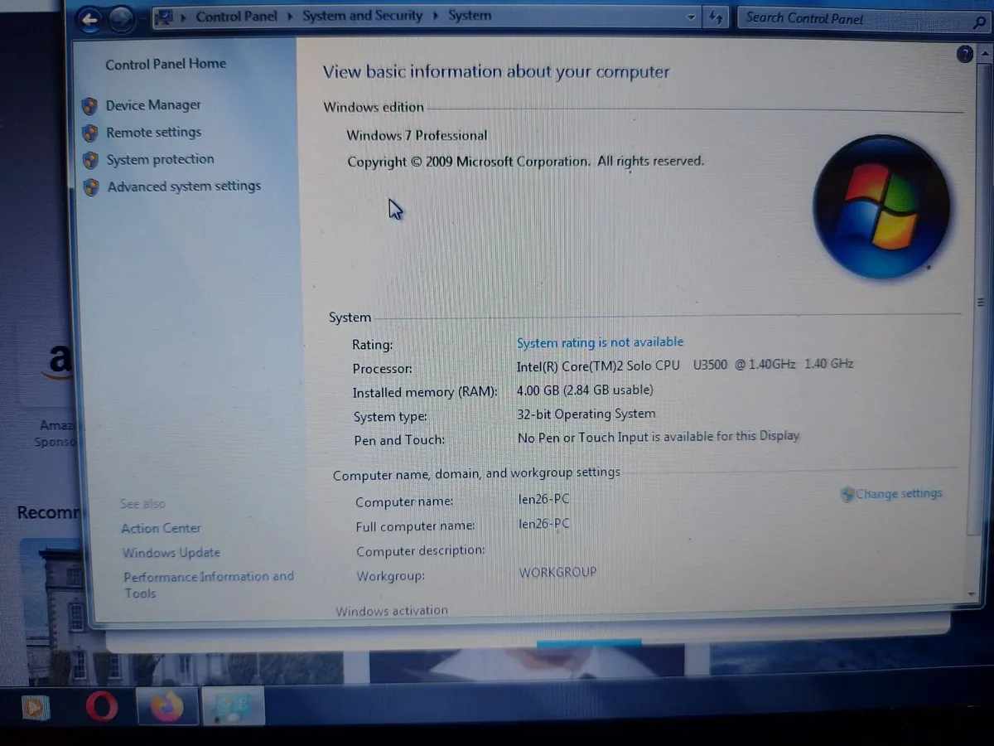The width and height of the screenshot is (994, 746).
Task: Open Firefox from the taskbar
Action: point(166,707)
